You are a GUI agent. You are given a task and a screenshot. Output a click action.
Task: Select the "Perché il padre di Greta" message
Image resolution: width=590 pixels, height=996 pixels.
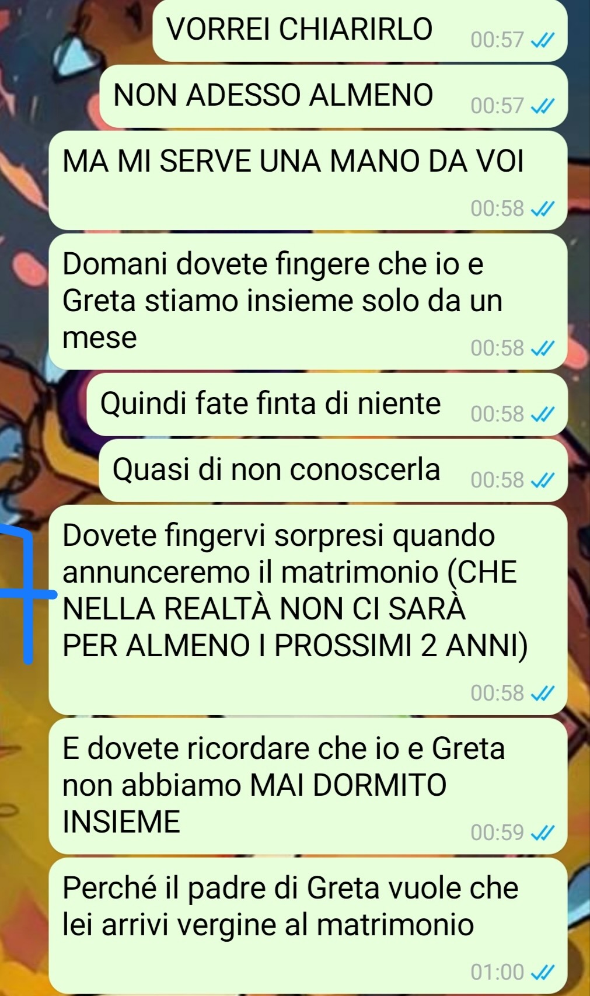(308, 926)
